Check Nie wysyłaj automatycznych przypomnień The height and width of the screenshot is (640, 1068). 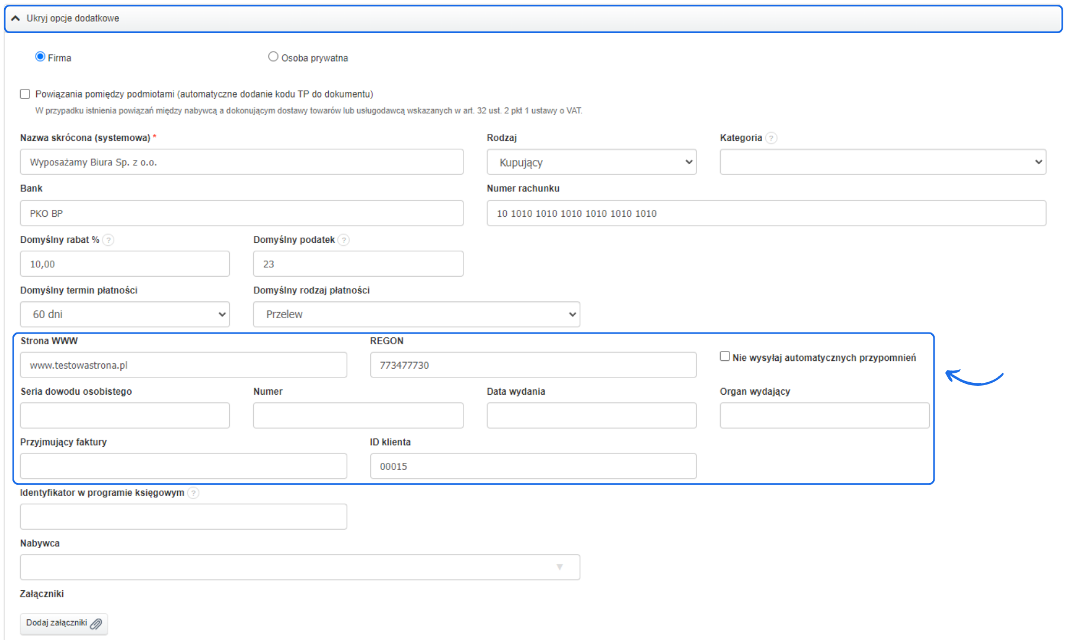[x=724, y=356]
